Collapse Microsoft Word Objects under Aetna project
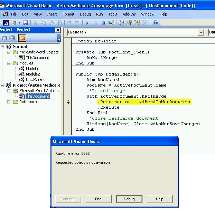Image resolution: width=215 pixels, height=210 pixels. coord(9,91)
